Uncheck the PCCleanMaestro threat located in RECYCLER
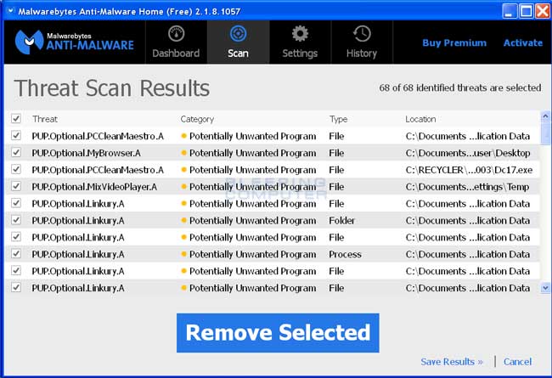 pos(16,169)
